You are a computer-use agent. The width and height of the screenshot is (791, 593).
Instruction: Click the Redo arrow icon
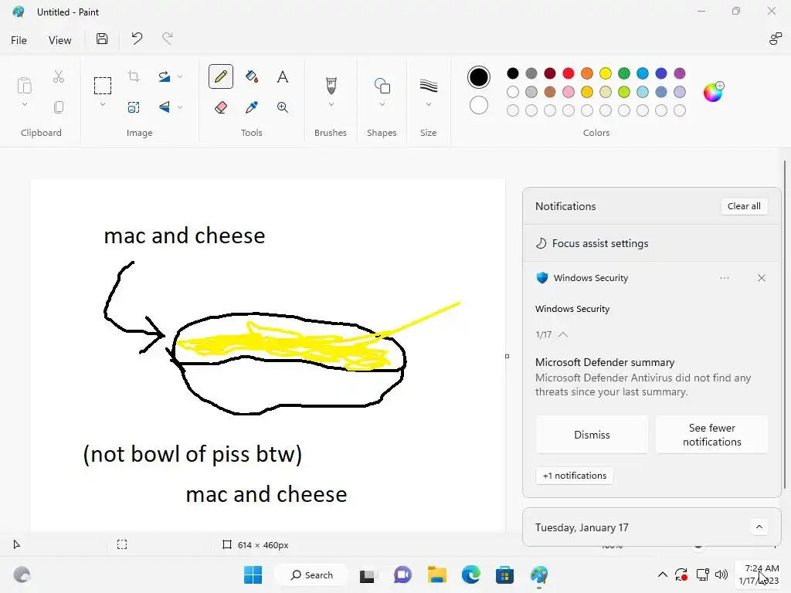point(167,39)
